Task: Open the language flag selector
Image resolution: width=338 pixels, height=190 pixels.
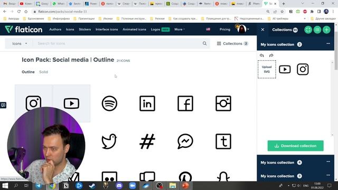Action: click(x=208, y=30)
